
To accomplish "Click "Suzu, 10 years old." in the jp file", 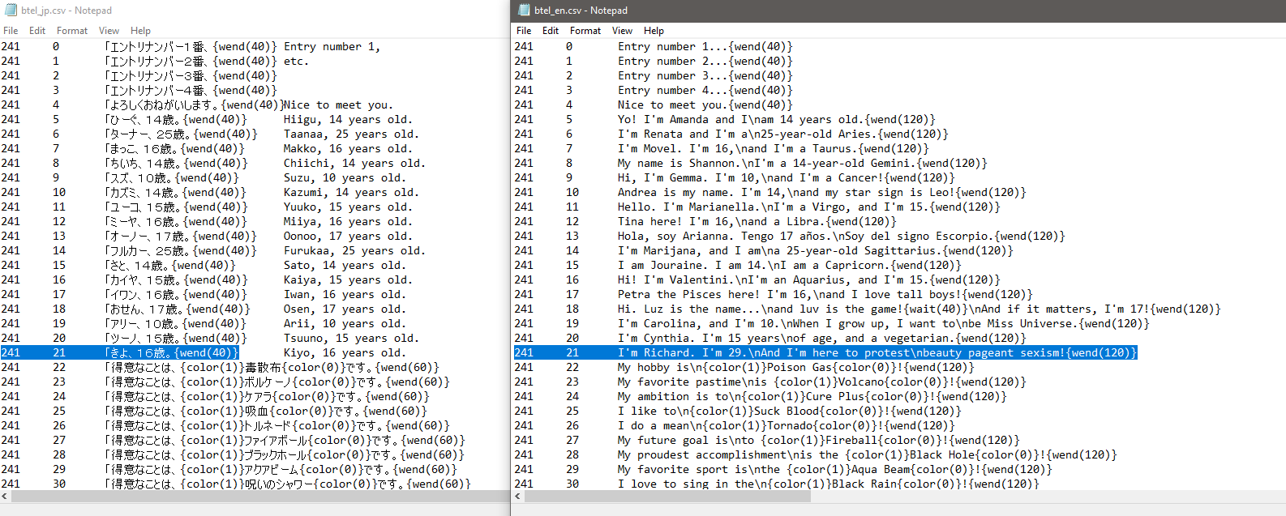I will pyautogui.click(x=345, y=177).
